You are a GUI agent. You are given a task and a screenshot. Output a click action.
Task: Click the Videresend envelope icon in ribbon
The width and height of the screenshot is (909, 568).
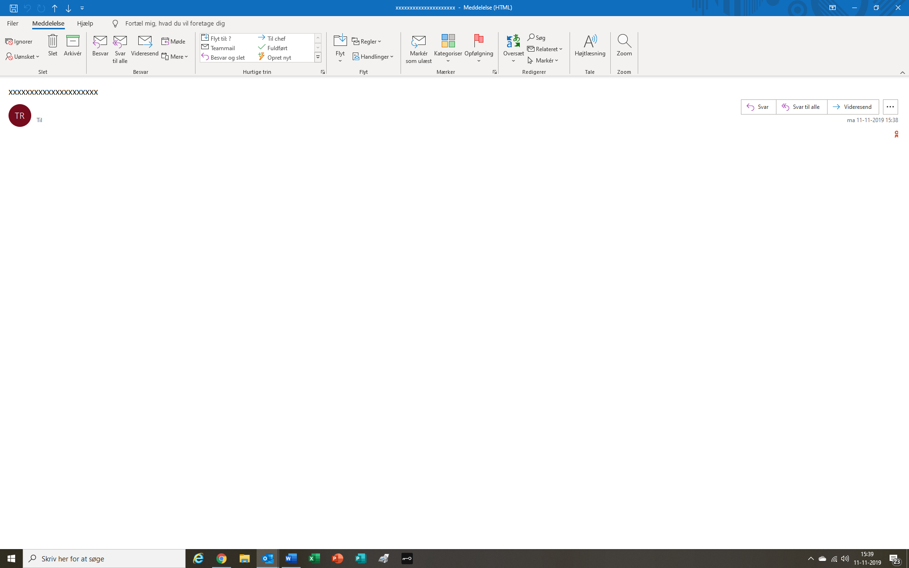tap(145, 42)
